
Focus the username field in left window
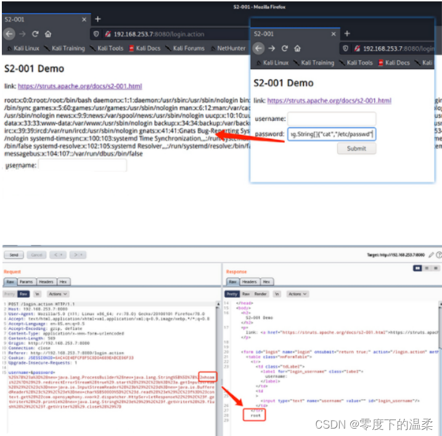[83, 165]
